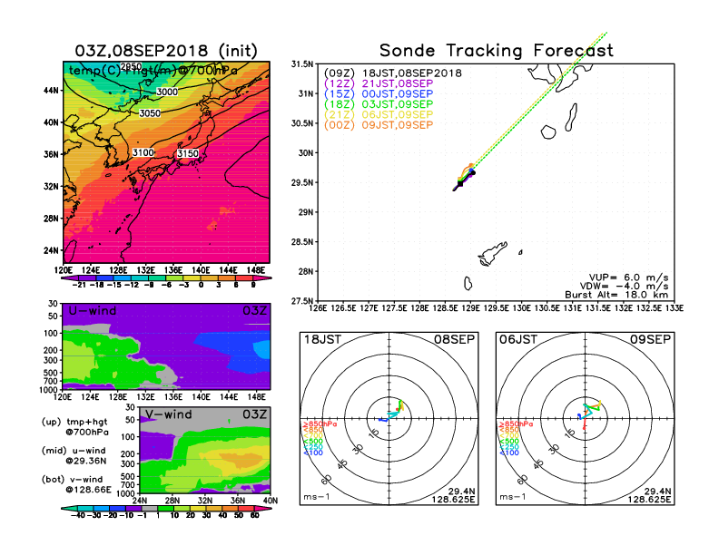Viewport: 719px width, 555px height.
Task: Click the '06JST' label on the right hodograph
Action: coord(518,340)
